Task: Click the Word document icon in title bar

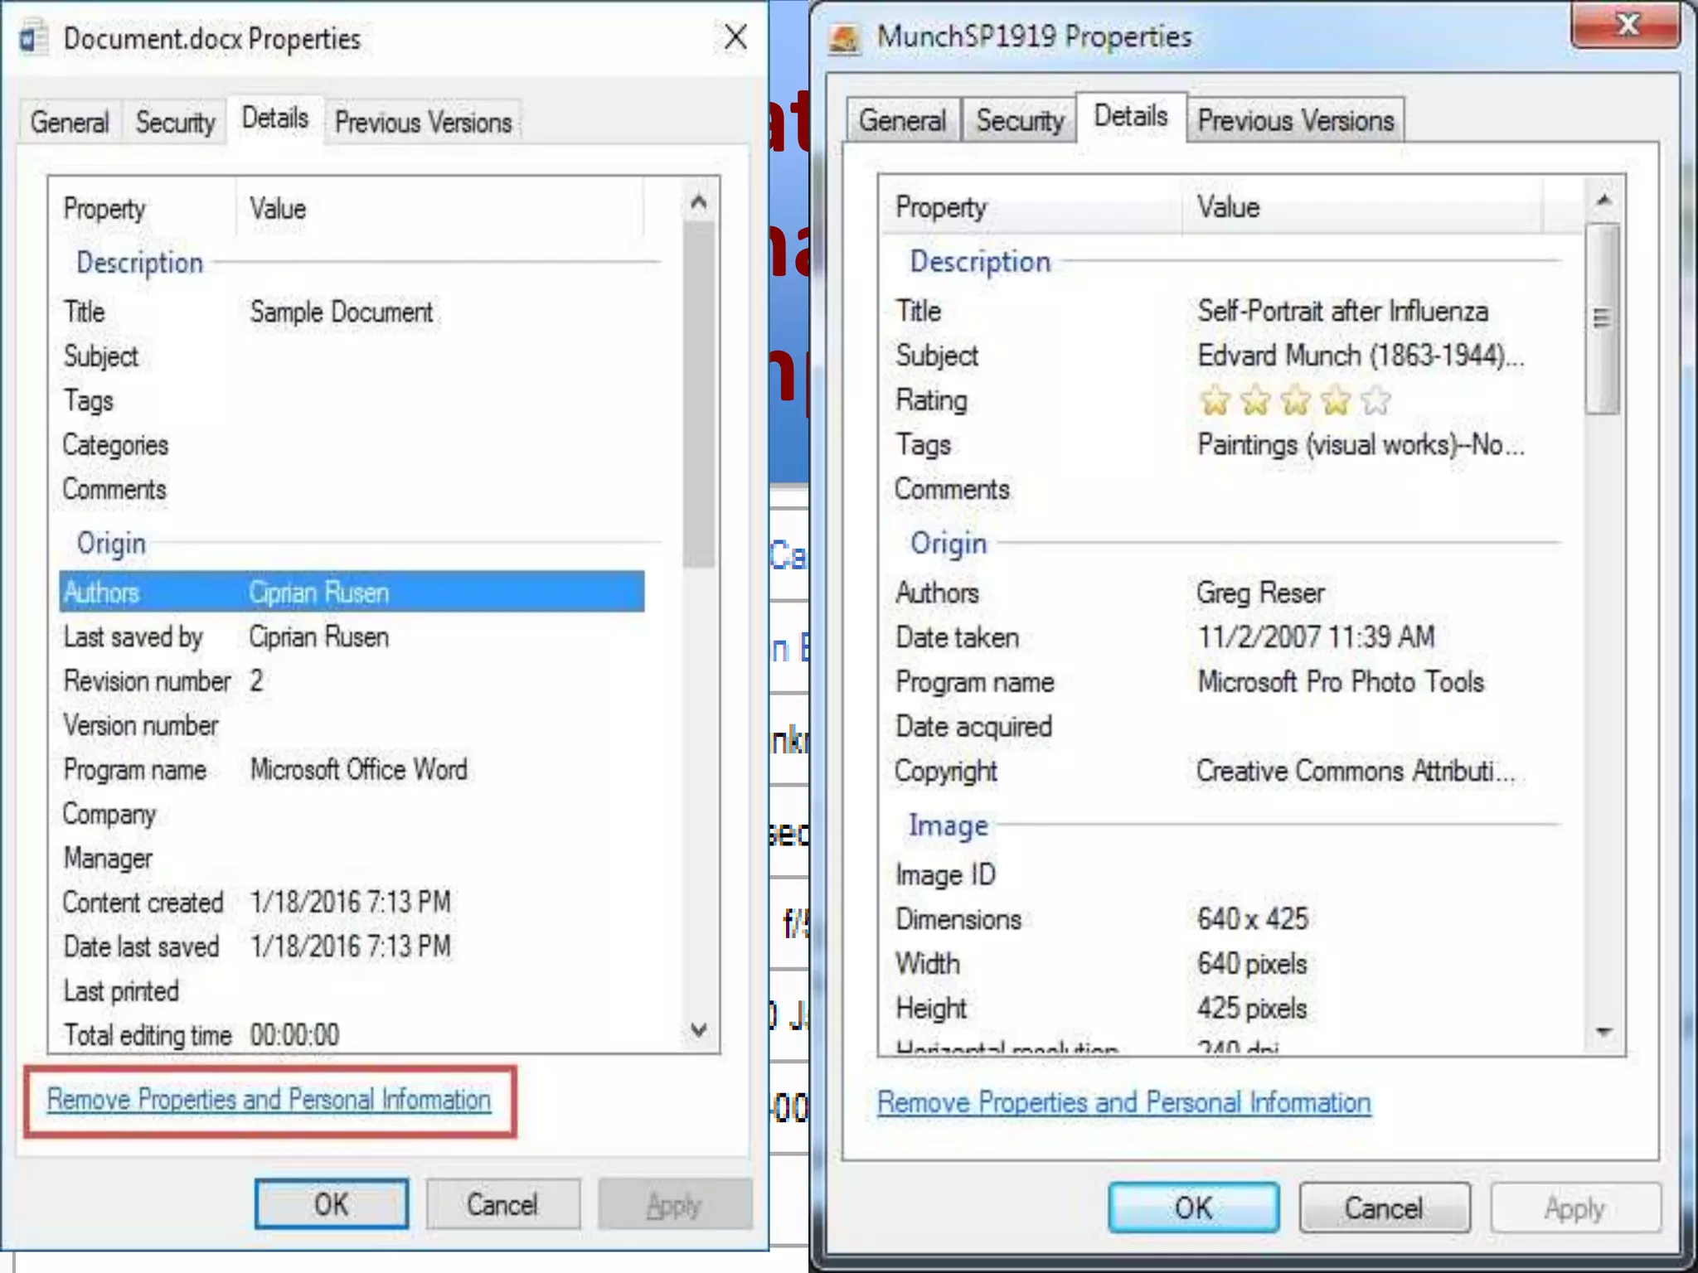Action: (33, 39)
